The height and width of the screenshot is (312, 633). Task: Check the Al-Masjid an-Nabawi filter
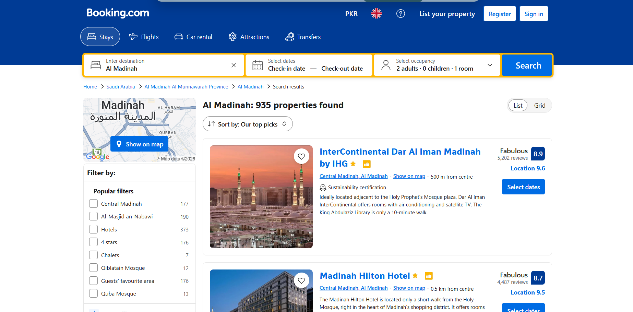coord(93,216)
